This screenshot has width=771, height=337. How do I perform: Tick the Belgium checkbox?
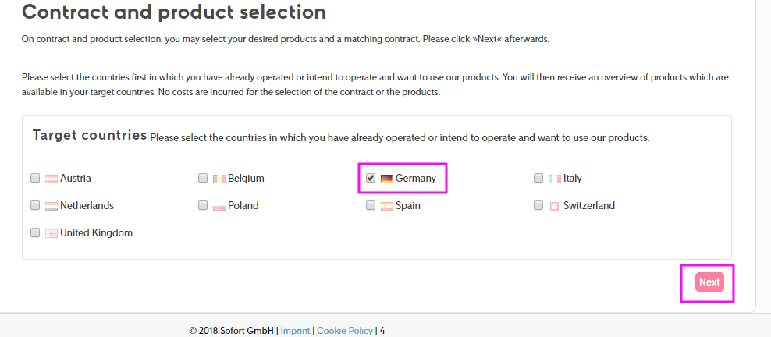203,178
